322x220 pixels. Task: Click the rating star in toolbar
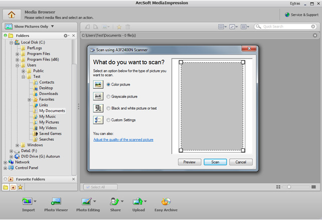119,27
